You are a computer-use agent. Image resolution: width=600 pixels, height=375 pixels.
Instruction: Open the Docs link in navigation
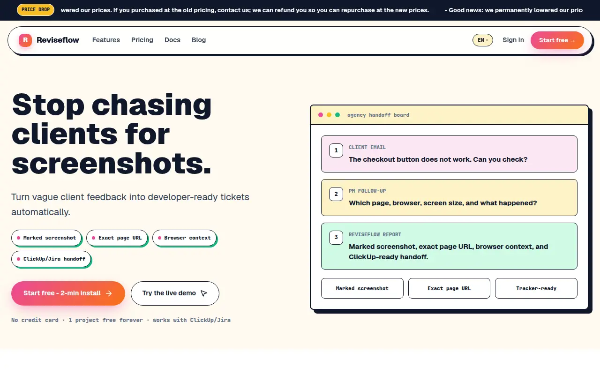[x=172, y=40]
